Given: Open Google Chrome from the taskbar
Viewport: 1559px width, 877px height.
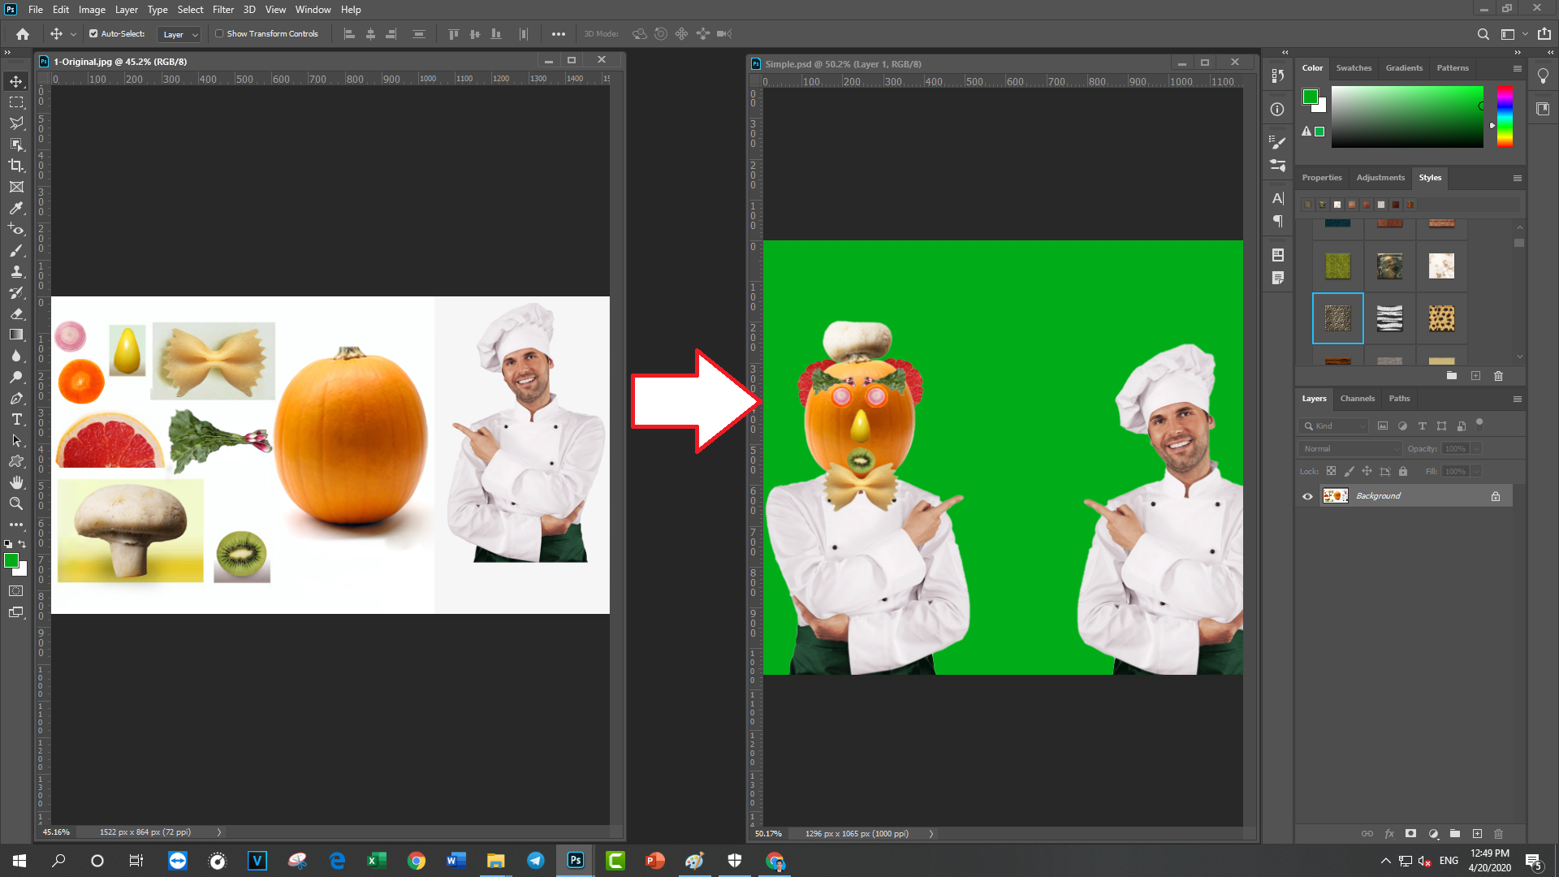Looking at the screenshot, I should (417, 861).
